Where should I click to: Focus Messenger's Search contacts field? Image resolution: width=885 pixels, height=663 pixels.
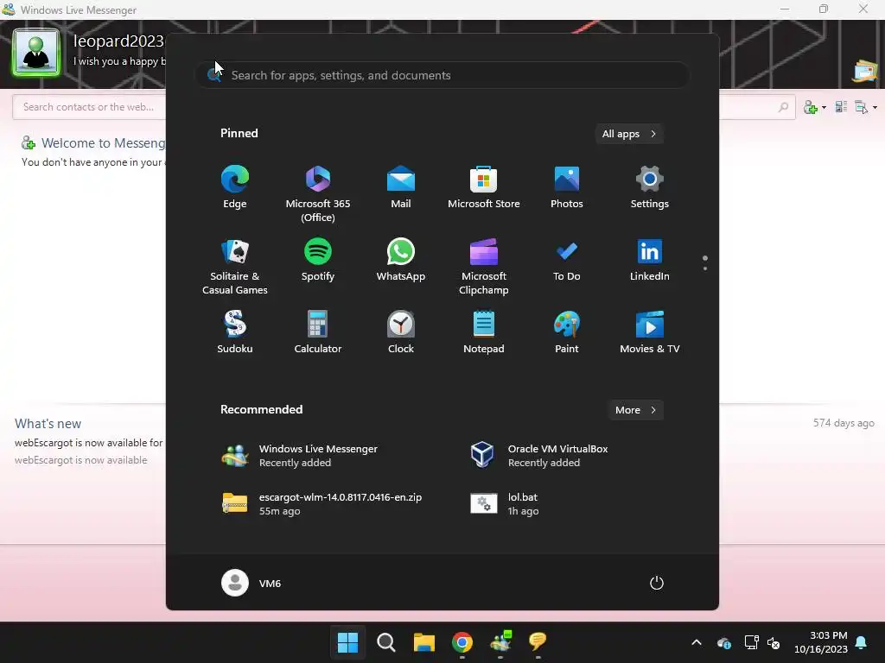point(89,107)
